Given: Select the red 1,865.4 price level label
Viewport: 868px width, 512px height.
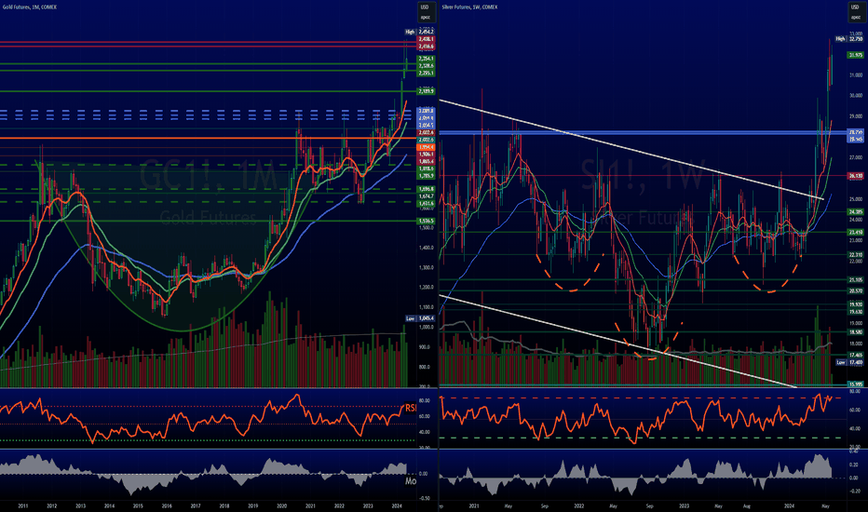Looking at the screenshot, I should pos(426,161).
